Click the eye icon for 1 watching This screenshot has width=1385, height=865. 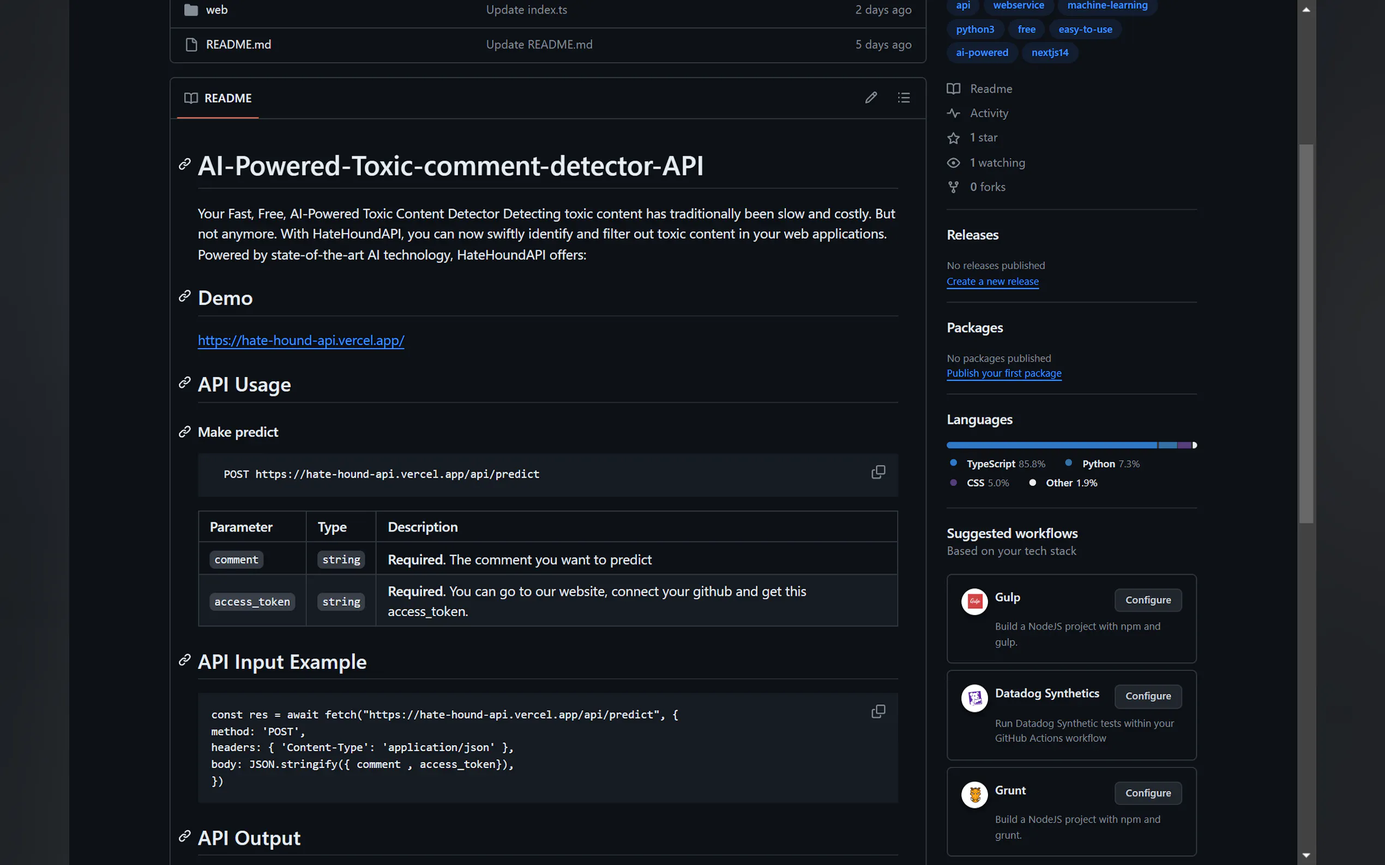click(x=953, y=163)
